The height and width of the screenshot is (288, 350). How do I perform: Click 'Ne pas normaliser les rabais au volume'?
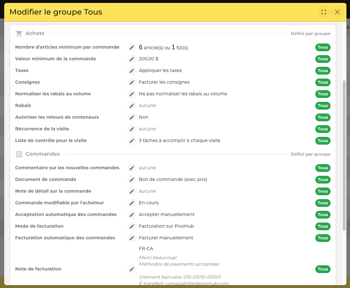[183, 94]
